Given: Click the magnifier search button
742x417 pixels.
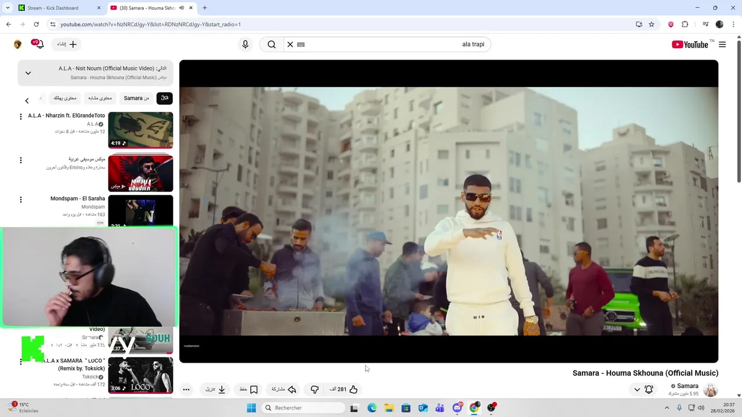Looking at the screenshot, I should point(271,45).
